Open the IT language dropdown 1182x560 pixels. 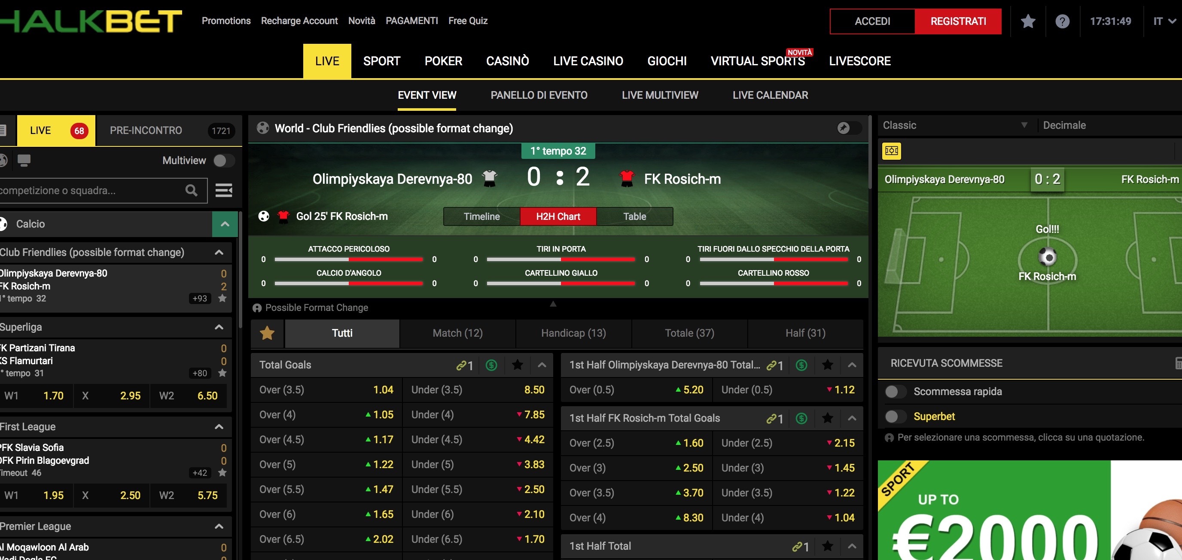(x=1164, y=21)
